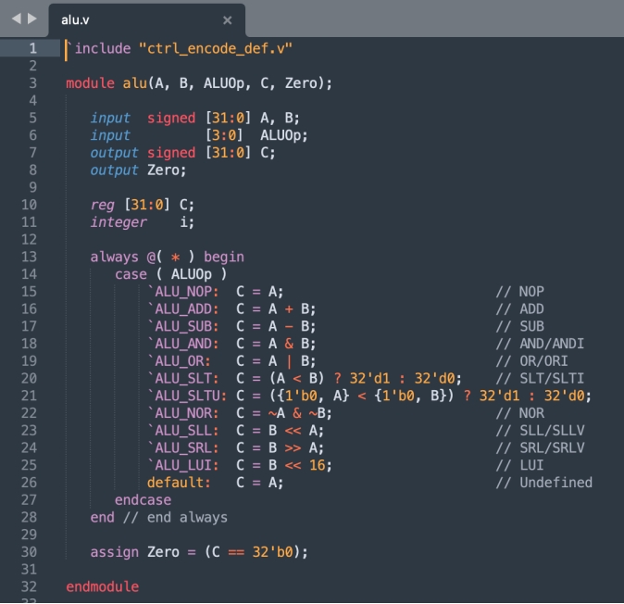Click the default case label
The height and width of the screenshot is (604, 624).
179,483
